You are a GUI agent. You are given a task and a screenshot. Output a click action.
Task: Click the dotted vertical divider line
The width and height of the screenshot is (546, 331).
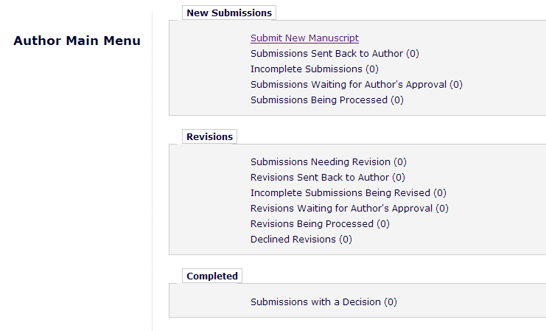click(153, 184)
